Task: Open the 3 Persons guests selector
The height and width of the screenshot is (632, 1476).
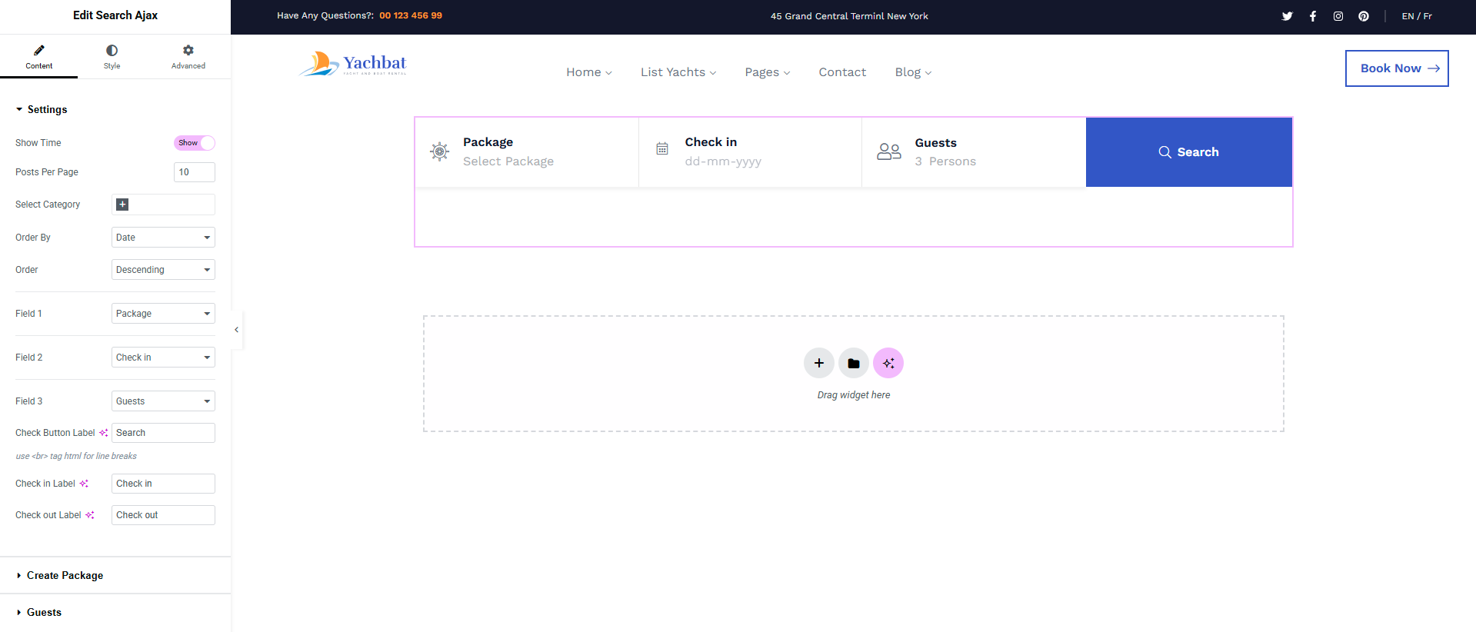Action: click(x=945, y=161)
